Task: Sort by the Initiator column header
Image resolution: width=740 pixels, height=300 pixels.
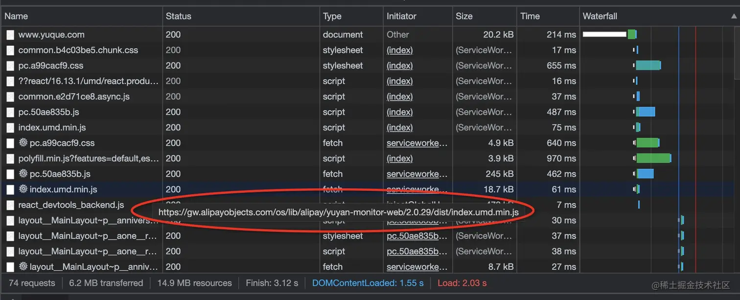Action: click(x=418, y=16)
